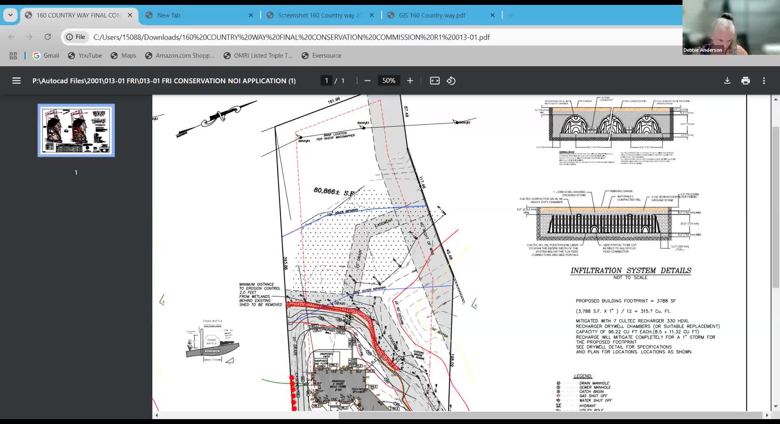Rotate the PDF counterclockwise
The image size is (780, 424).
tap(451, 81)
